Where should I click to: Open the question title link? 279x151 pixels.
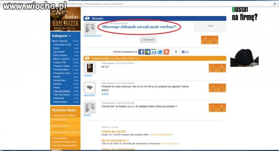(x=139, y=27)
